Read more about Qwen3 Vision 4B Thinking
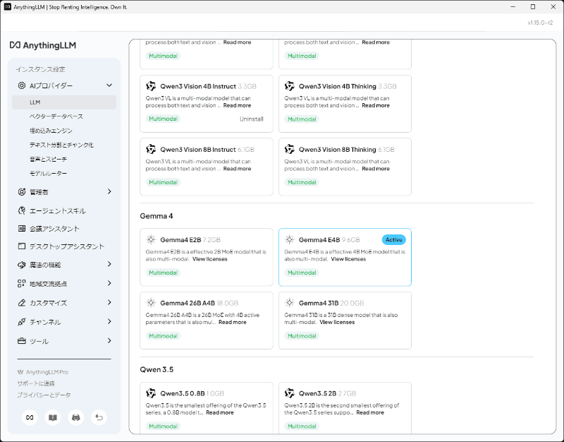 (376, 105)
